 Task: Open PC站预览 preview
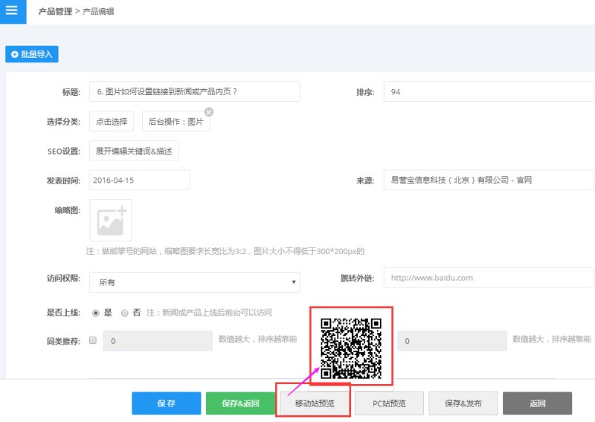tap(389, 403)
